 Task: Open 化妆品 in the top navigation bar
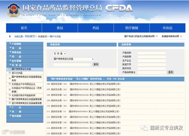167,28
